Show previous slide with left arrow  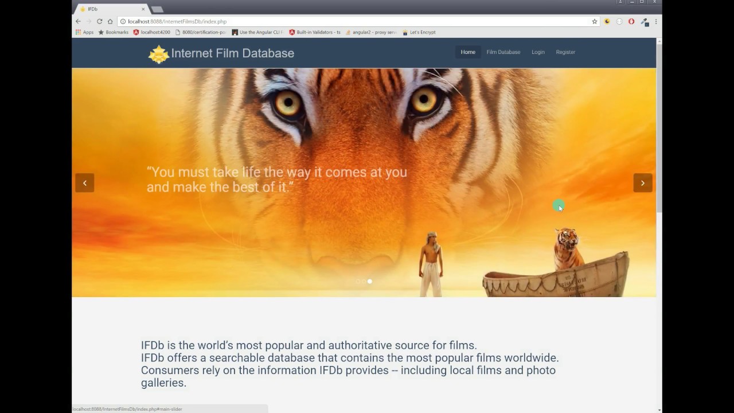click(85, 183)
